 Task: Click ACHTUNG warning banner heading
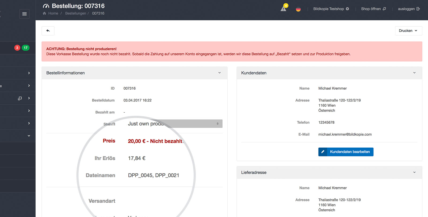[81, 49]
